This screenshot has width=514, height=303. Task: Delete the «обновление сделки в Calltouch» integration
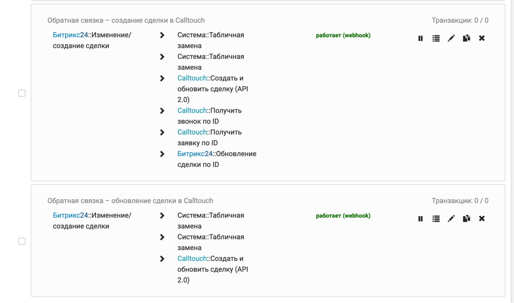tap(482, 219)
